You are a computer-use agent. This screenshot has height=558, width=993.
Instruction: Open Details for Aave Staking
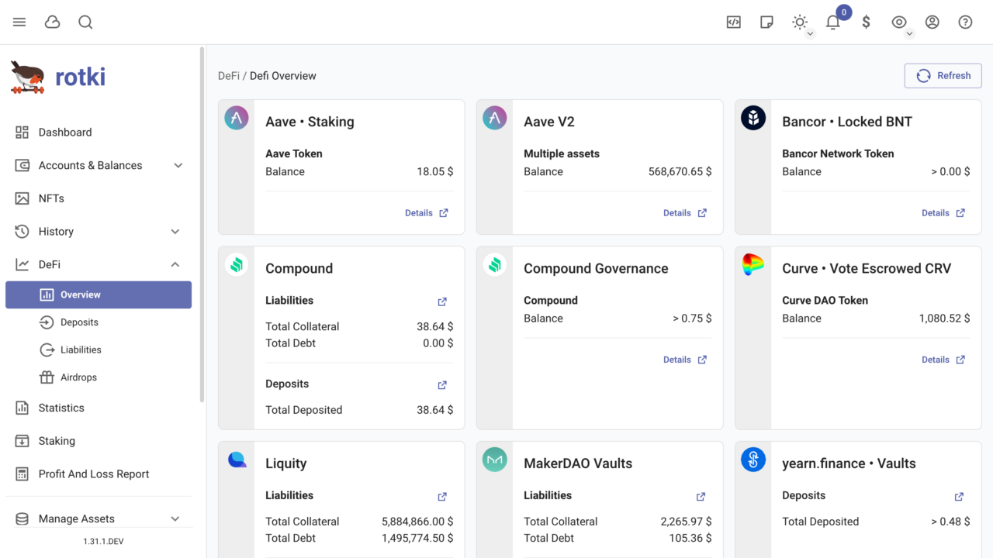pos(427,213)
